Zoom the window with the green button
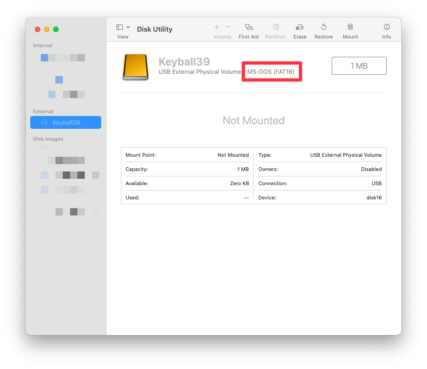Image resolution: width=427 pixels, height=369 pixels. (56, 29)
